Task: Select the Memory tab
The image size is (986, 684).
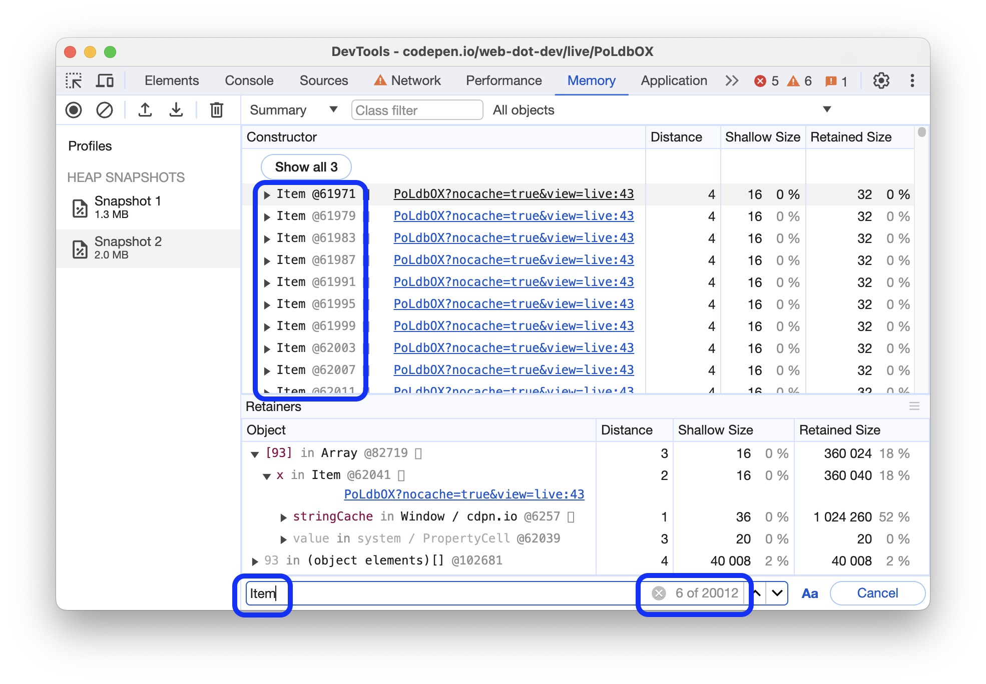Action: (x=592, y=79)
